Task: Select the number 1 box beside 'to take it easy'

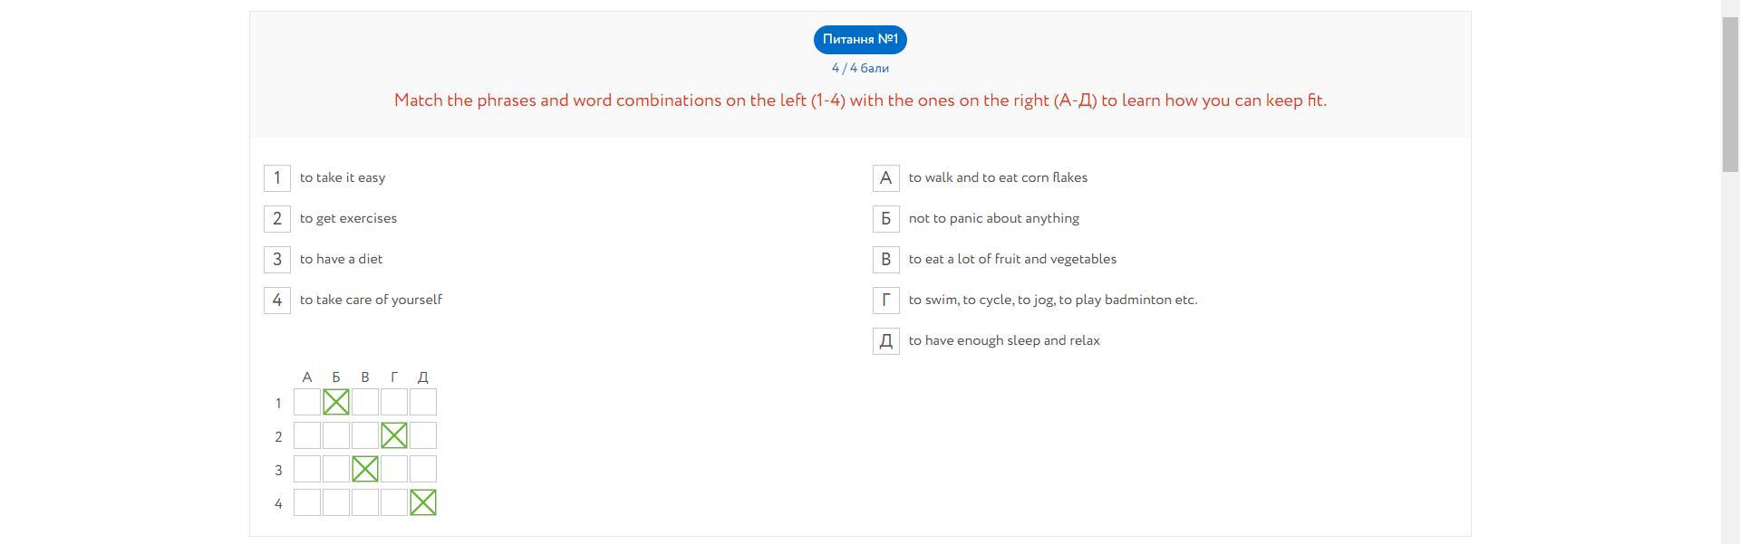Action: tap(277, 178)
